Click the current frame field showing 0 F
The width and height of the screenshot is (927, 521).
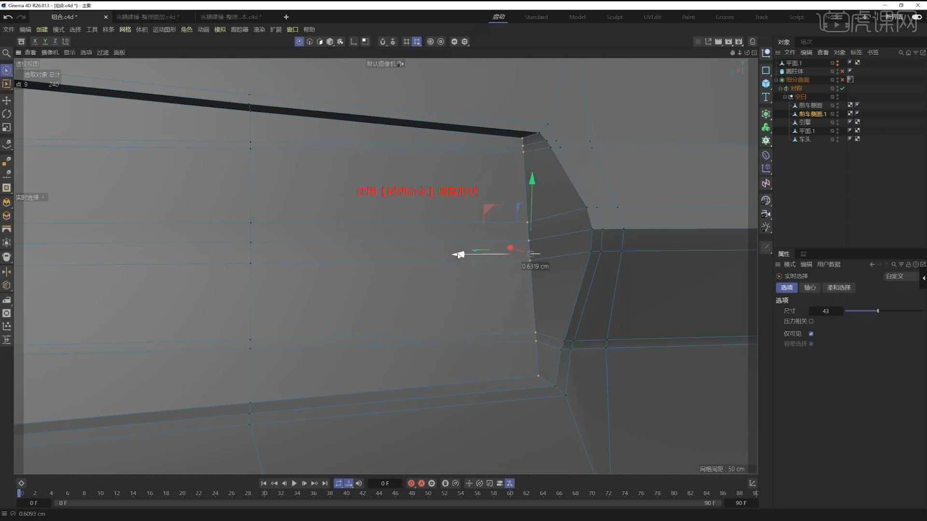click(385, 483)
